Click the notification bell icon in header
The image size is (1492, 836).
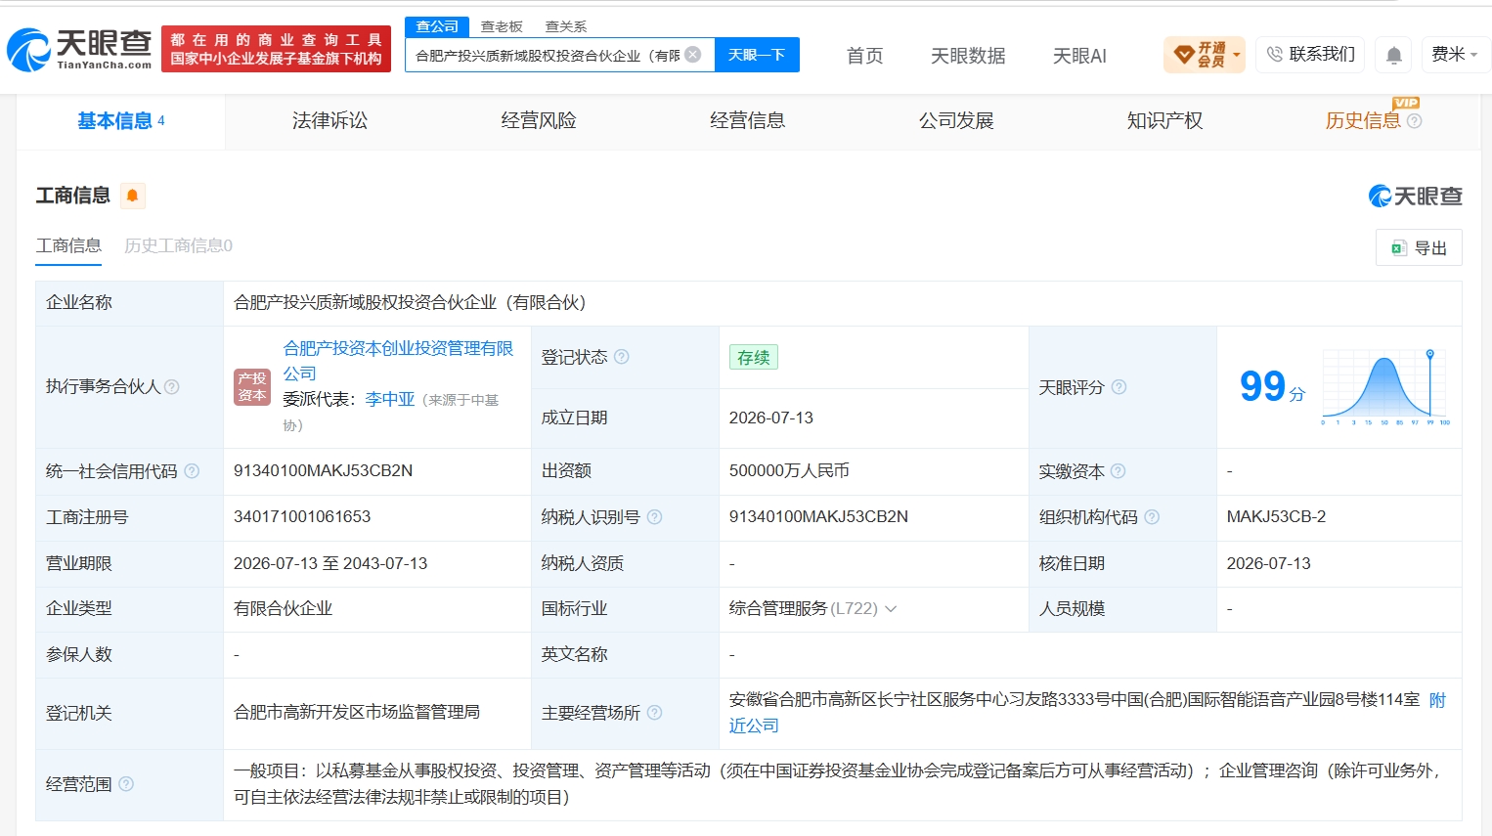click(x=1393, y=55)
